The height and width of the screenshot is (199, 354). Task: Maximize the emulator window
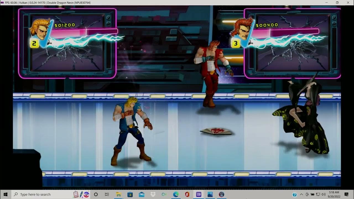click(x=337, y=2)
